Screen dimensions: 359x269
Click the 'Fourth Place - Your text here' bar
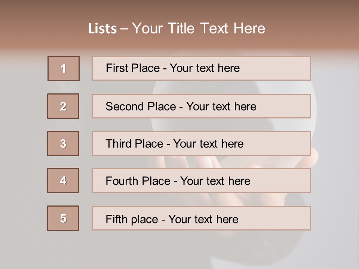tap(201, 180)
